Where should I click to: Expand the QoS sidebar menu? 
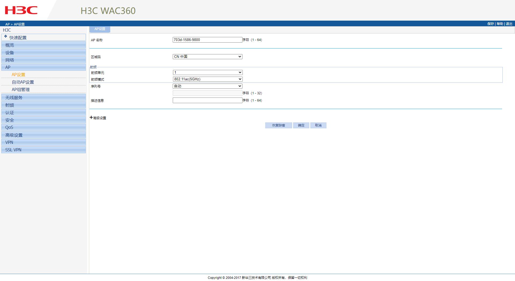click(x=43, y=127)
